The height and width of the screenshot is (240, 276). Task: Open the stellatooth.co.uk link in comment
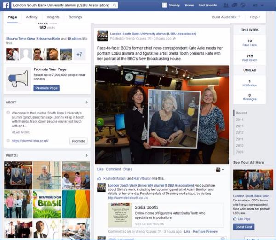pos(128,198)
